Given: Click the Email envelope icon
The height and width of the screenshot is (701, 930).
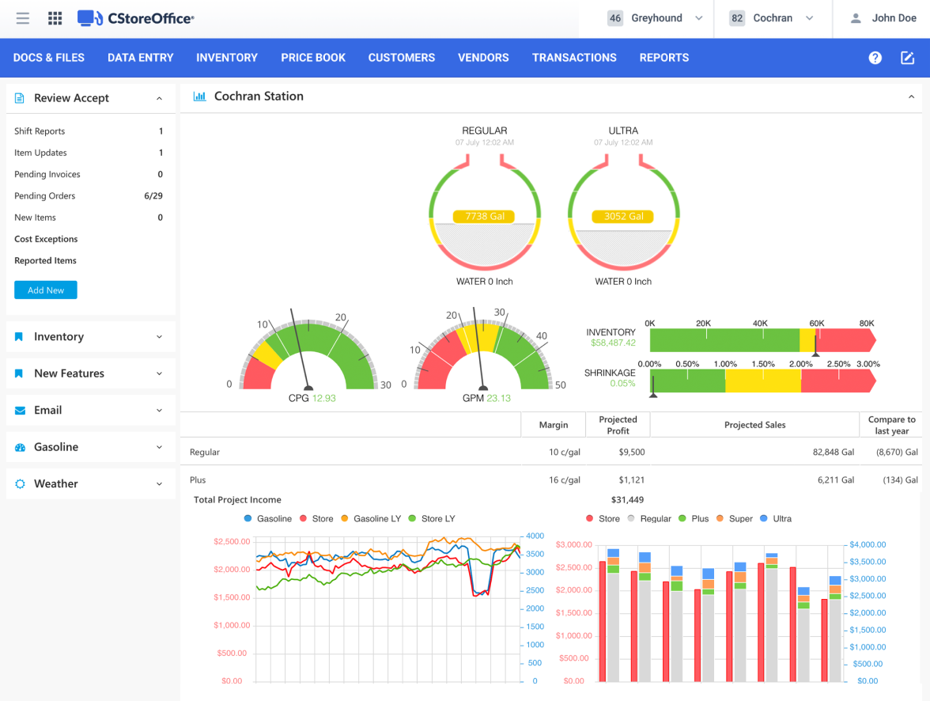Looking at the screenshot, I should click(21, 410).
